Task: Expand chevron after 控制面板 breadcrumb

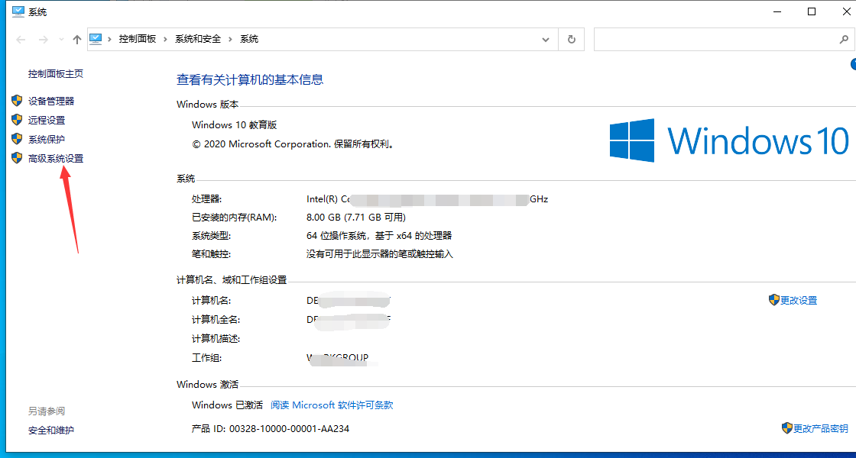Action: pos(165,39)
